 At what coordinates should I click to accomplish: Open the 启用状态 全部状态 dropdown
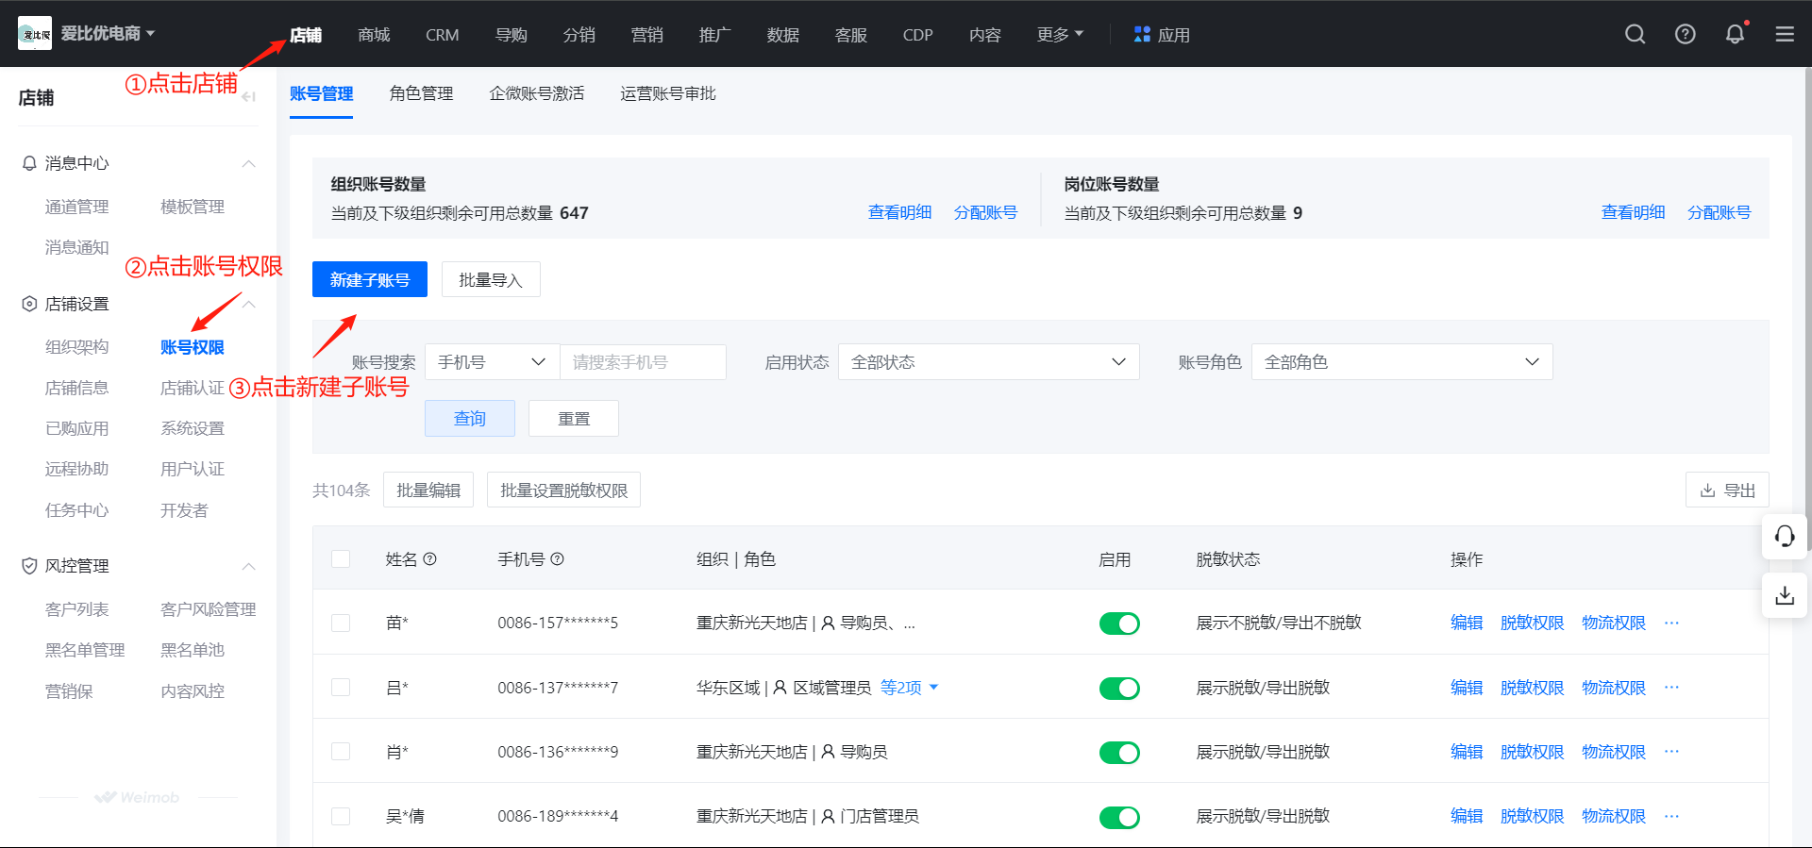(x=989, y=362)
